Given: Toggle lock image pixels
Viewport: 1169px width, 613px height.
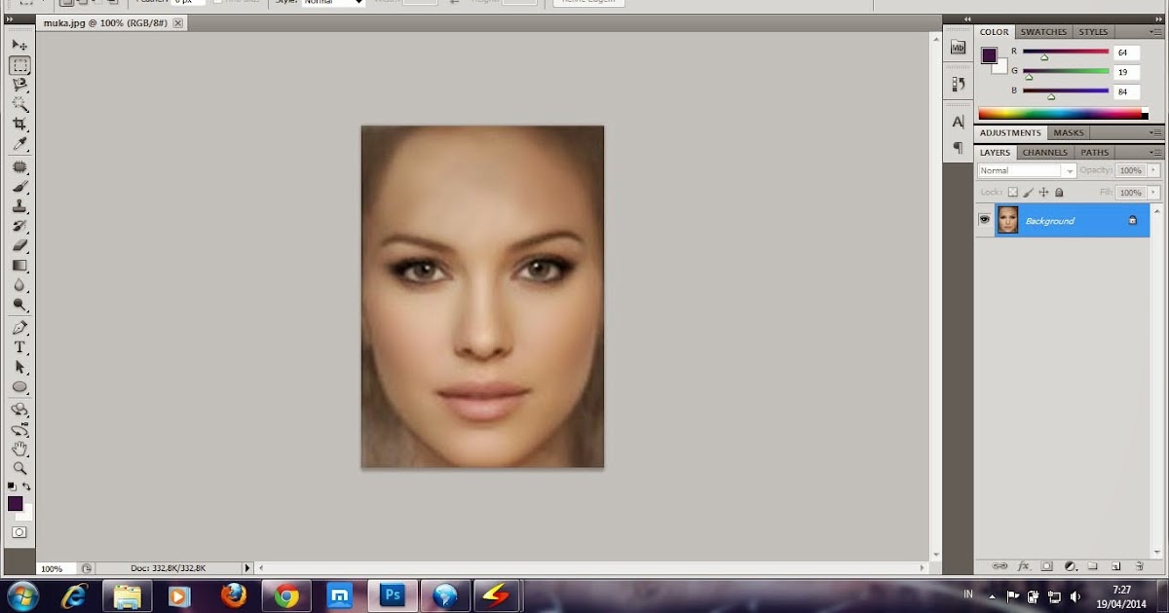Looking at the screenshot, I should click(x=1029, y=193).
